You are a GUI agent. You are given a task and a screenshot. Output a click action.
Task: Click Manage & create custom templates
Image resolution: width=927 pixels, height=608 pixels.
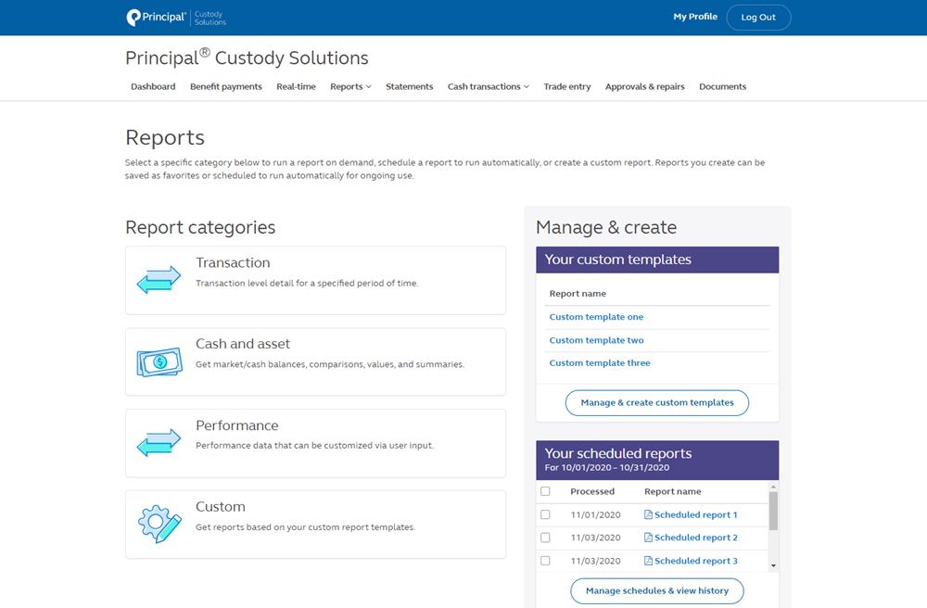(656, 402)
